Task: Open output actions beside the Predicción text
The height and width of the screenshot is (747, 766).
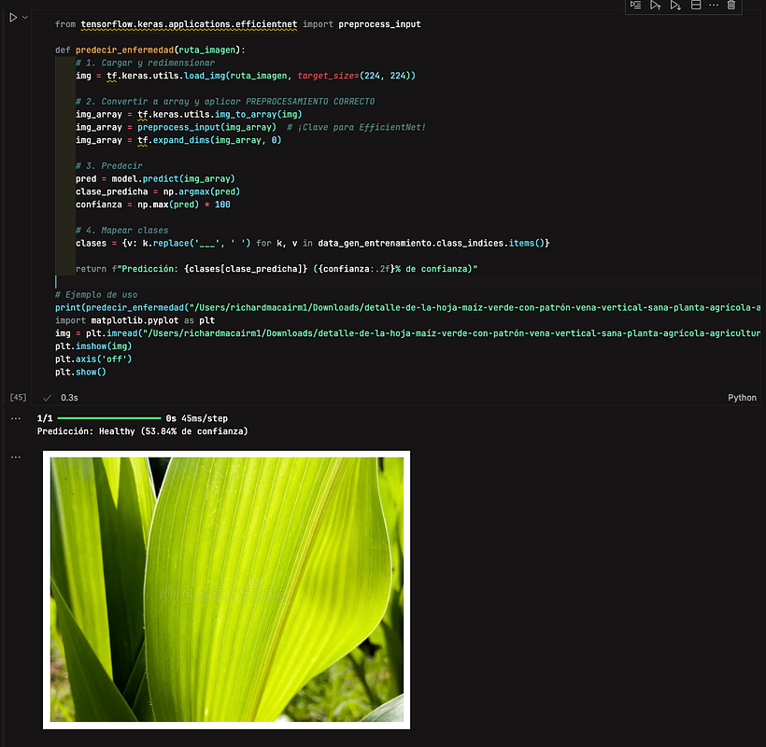Action: coord(16,418)
